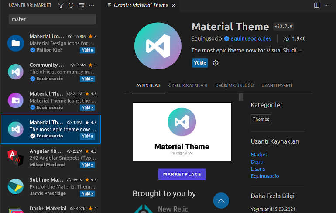Click the Material Theme Icons purple icon
This screenshot has height=213, width=336.
[16, 100]
